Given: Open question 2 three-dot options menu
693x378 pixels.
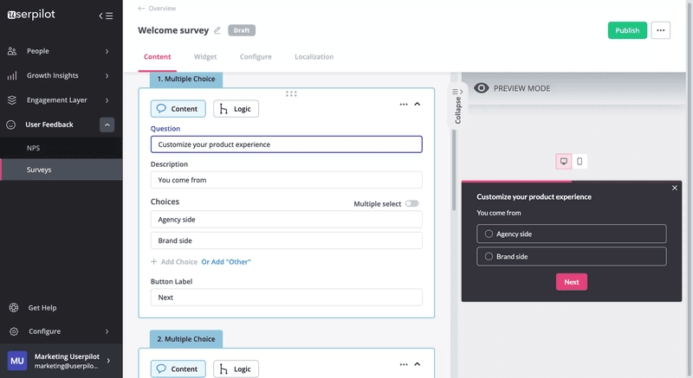Looking at the screenshot, I should (404, 364).
